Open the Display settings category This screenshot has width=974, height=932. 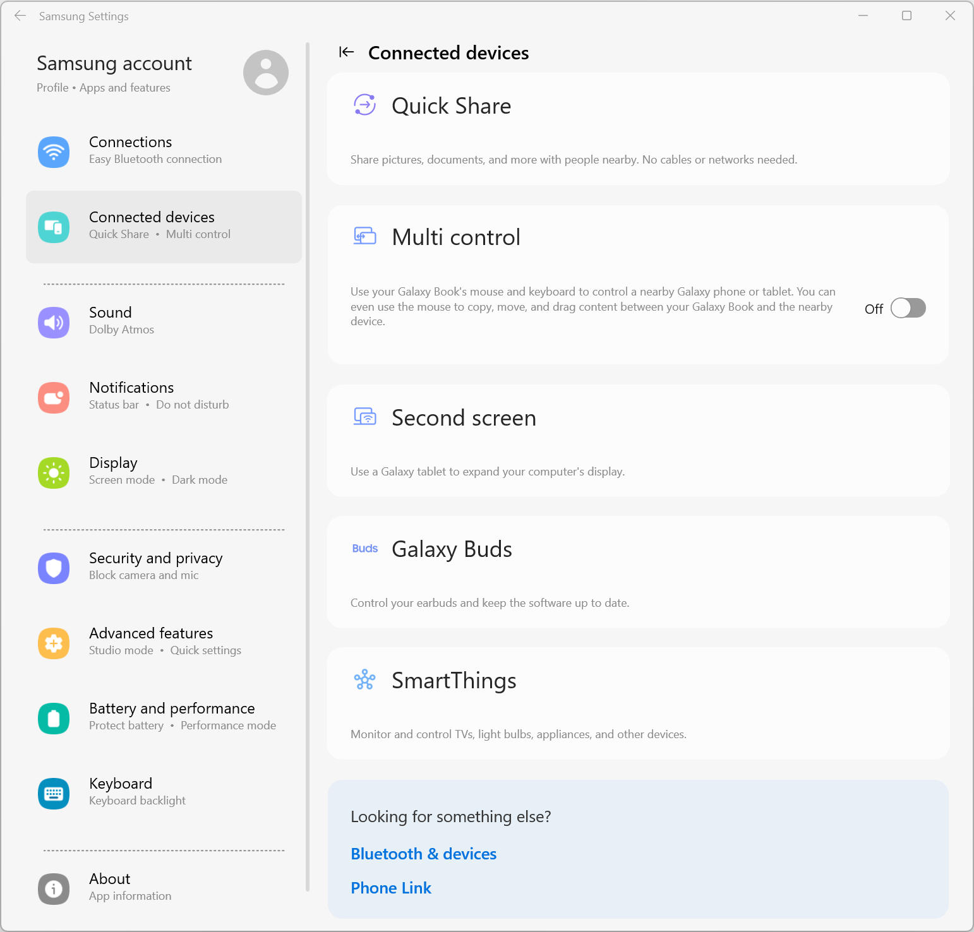click(x=164, y=473)
